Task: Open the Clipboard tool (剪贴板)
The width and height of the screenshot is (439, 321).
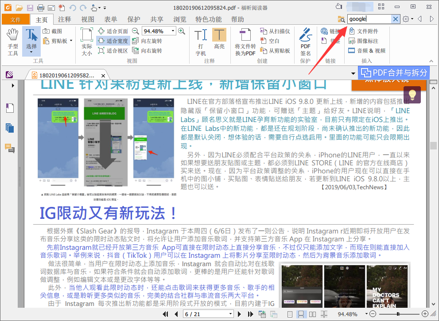Action: [55, 41]
